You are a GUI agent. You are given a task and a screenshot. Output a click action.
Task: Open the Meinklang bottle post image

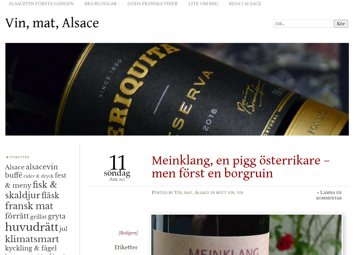(x=246, y=234)
